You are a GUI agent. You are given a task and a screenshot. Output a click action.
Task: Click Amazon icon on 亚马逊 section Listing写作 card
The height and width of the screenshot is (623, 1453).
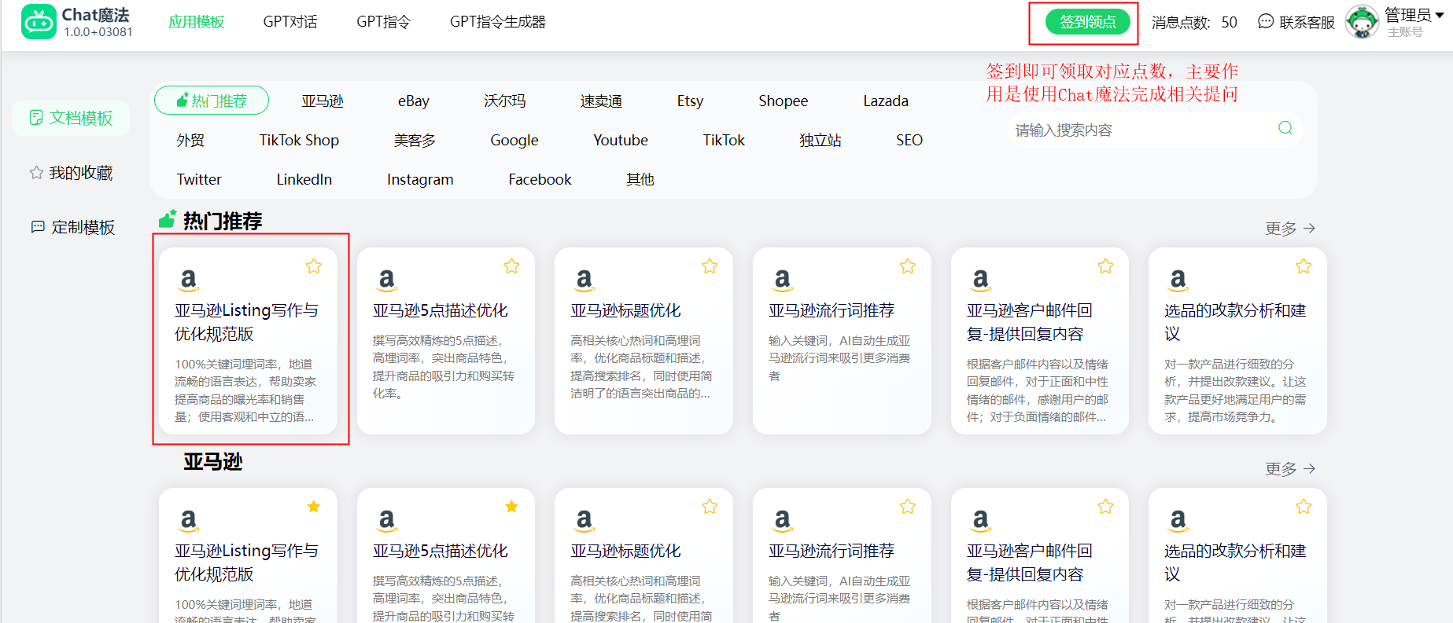188,520
